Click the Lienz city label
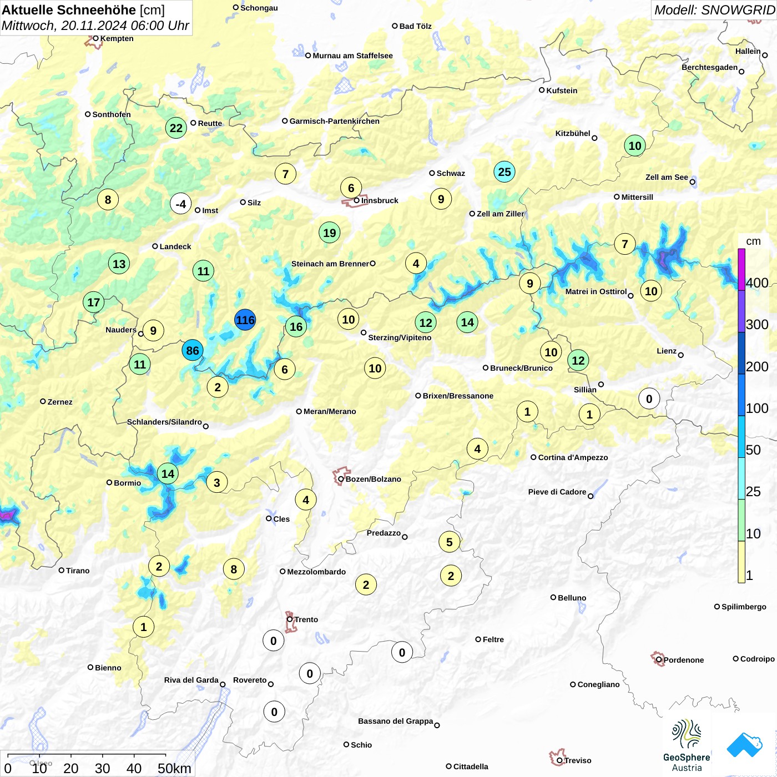Image resolution: width=777 pixels, height=777 pixels. point(667,351)
